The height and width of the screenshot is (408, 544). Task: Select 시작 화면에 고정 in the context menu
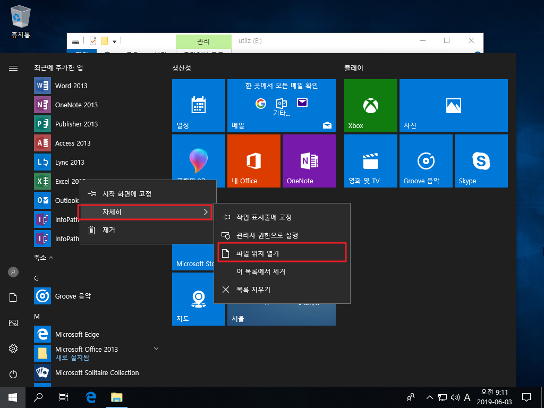(148, 194)
